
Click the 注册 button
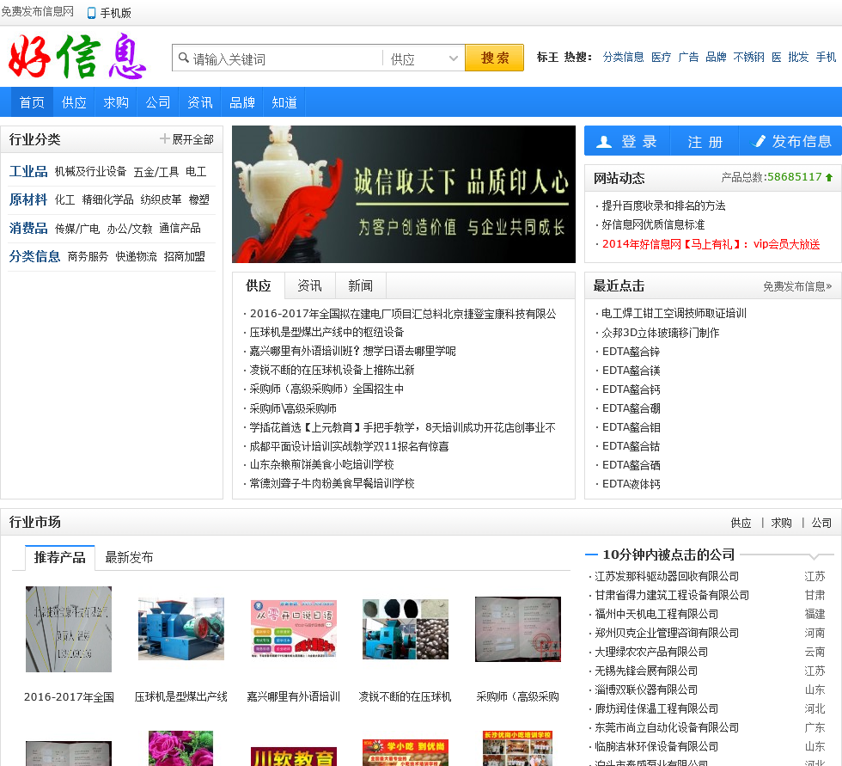coord(705,141)
